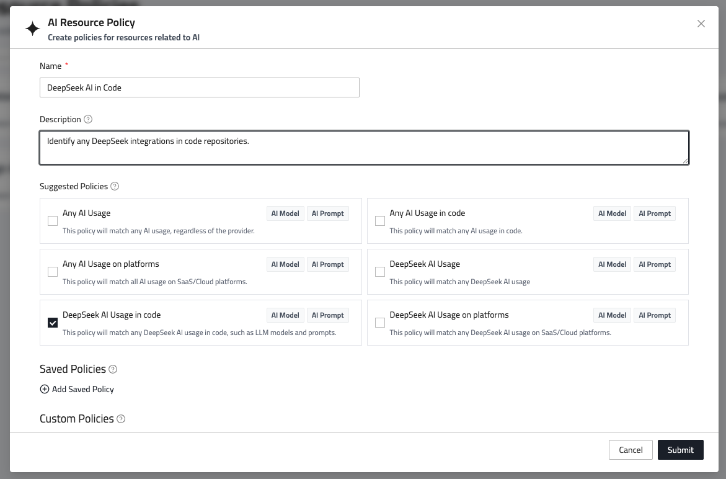The width and height of the screenshot is (726, 479).
Task: Check Any AI Usage on platforms policy
Action: coord(53,272)
